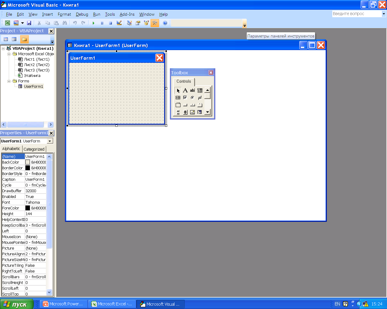The height and width of the screenshot is (309, 387).
Task: Select the TextBox control in Toolbox
Action: (x=192, y=91)
